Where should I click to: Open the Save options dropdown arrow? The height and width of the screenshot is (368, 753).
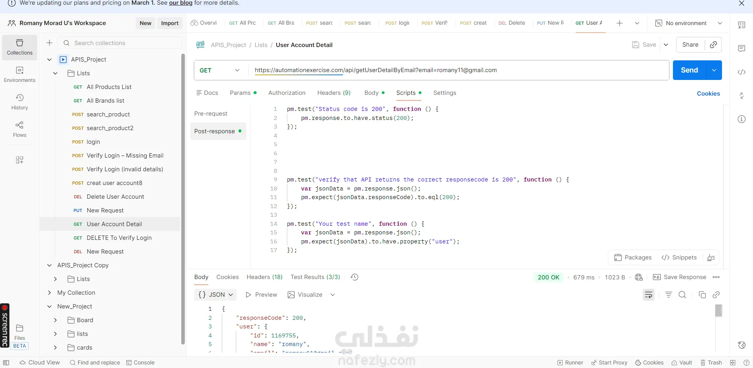[666, 45]
